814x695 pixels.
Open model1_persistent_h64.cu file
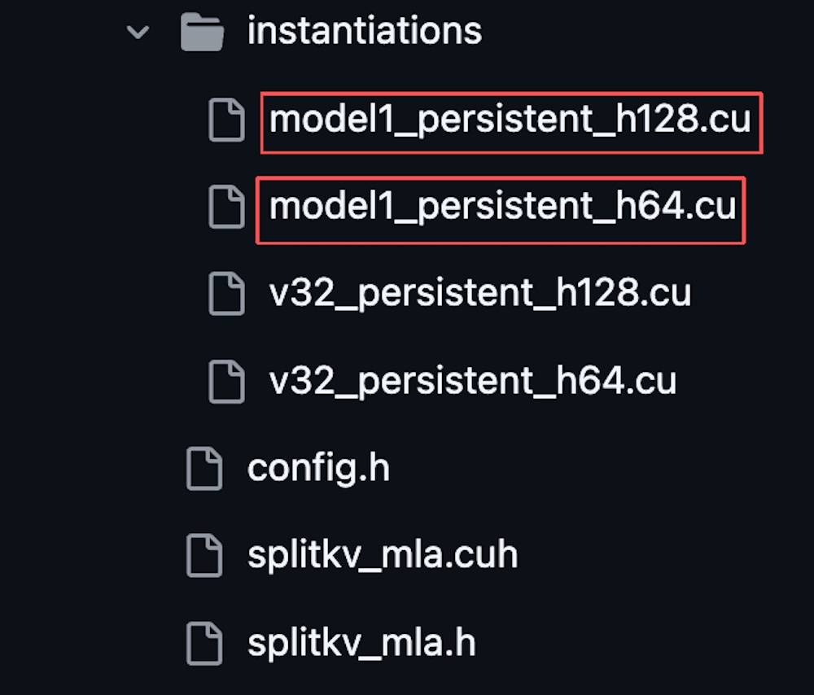click(502, 207)
